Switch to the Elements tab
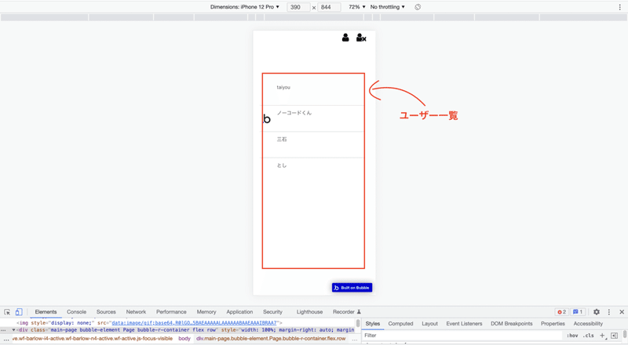The width and height of the screenshot is (628, 345). (x=46, y=312)
